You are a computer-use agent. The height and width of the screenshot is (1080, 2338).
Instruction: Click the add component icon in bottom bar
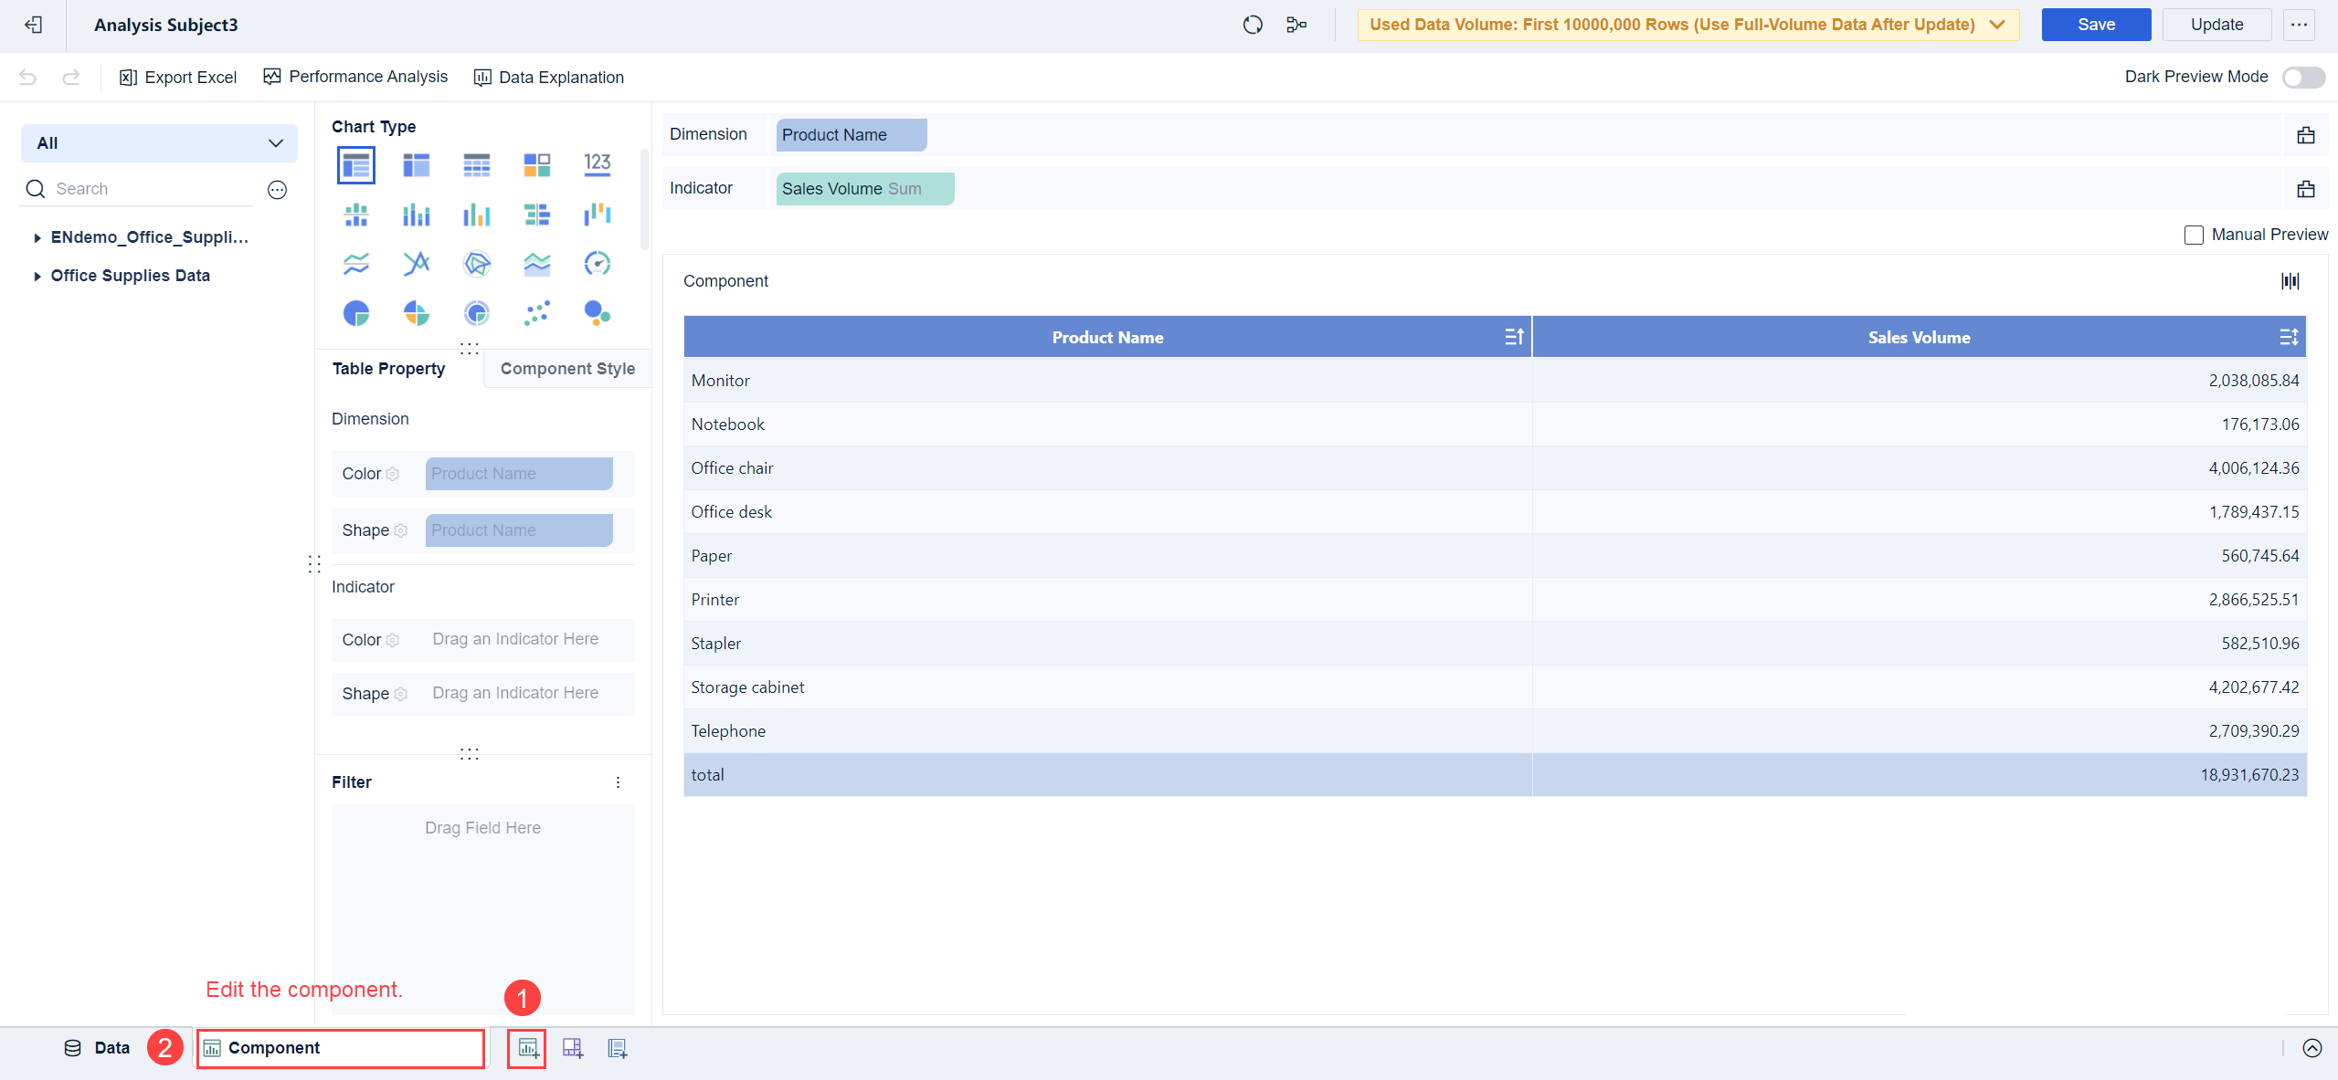click(x=527, y=1048)
